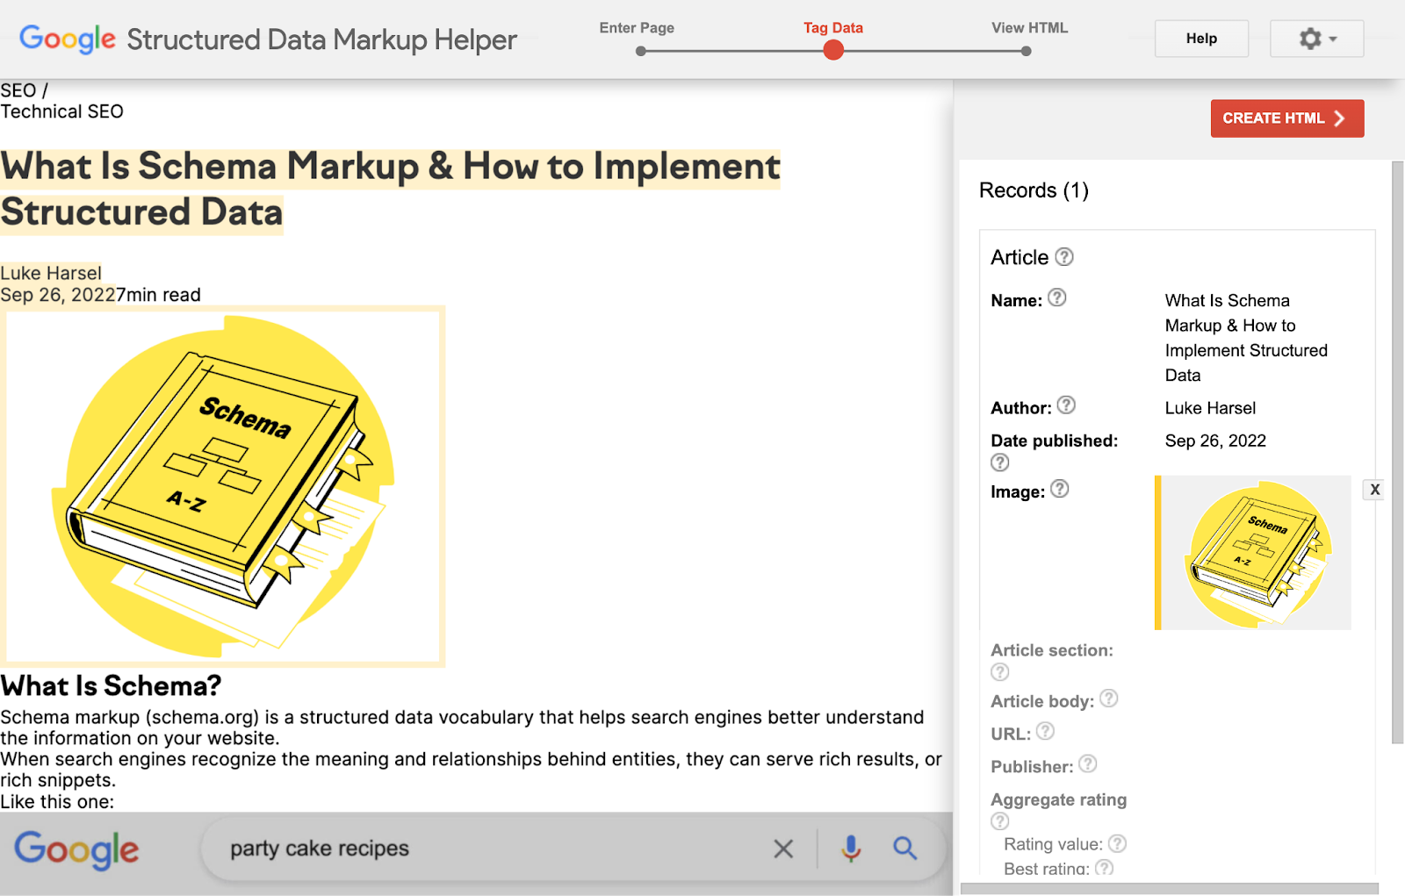The image size is (1405, 896).
Task: Open the Help page
Action: 1200,39
